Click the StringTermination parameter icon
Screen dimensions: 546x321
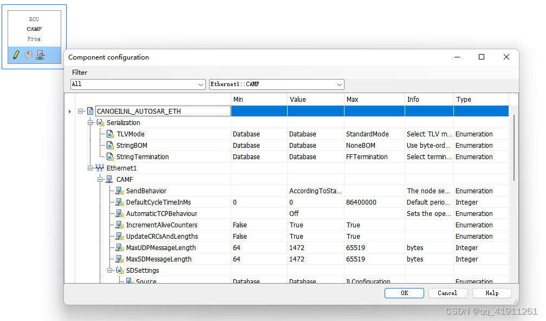tap(110, 156)
